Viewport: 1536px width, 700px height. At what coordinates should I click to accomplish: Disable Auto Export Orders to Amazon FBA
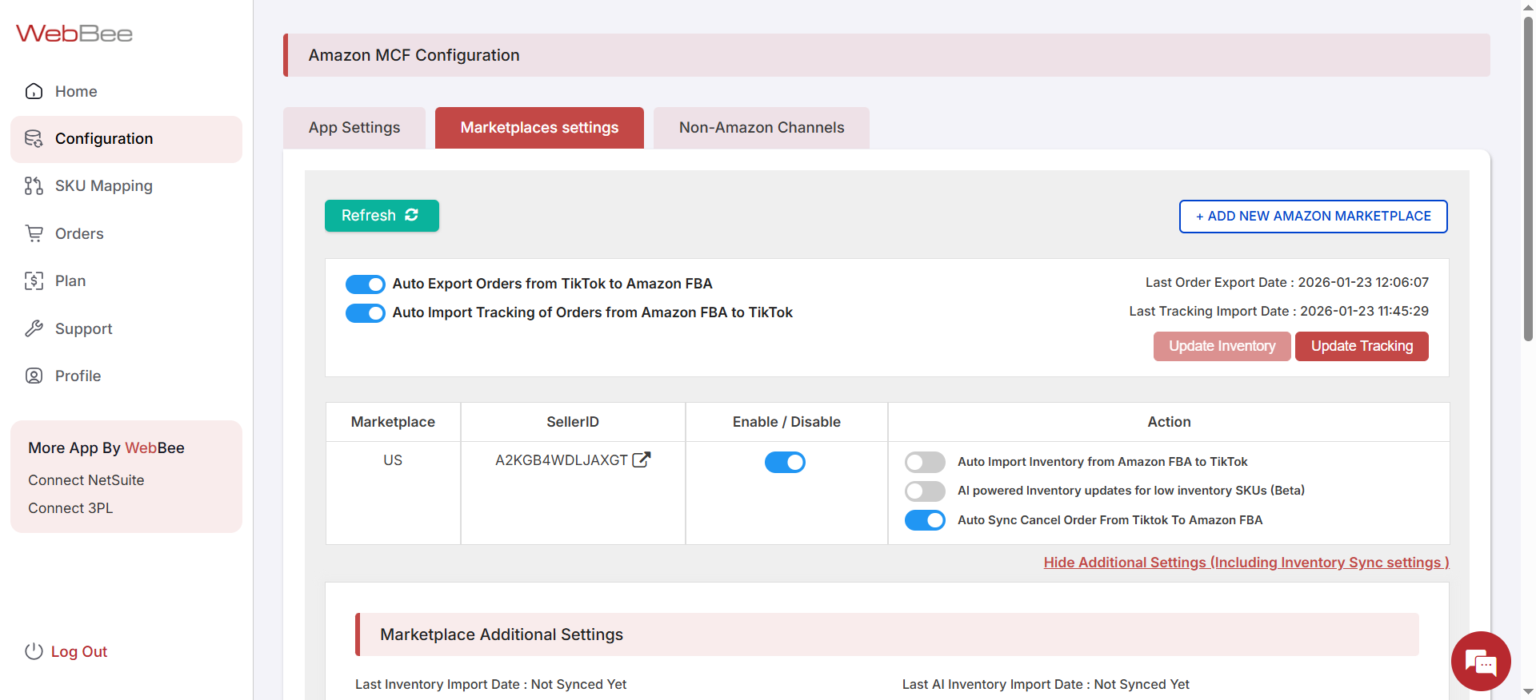[366, 284]
